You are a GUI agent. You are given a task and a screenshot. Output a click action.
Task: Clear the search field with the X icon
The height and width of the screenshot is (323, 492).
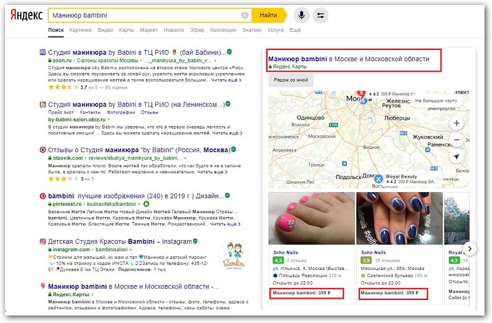pos(244,15)
